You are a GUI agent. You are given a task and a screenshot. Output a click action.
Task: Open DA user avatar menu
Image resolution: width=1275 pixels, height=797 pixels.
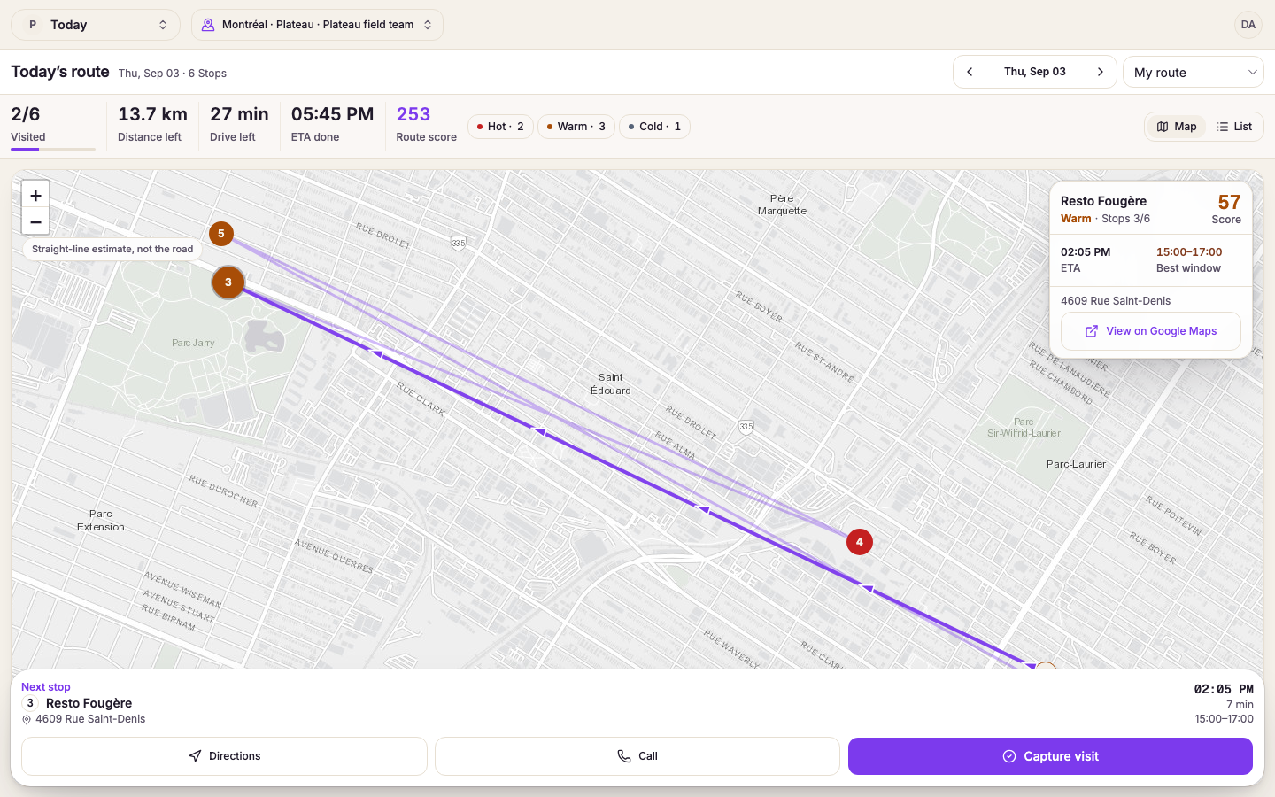click(1248, 25)
